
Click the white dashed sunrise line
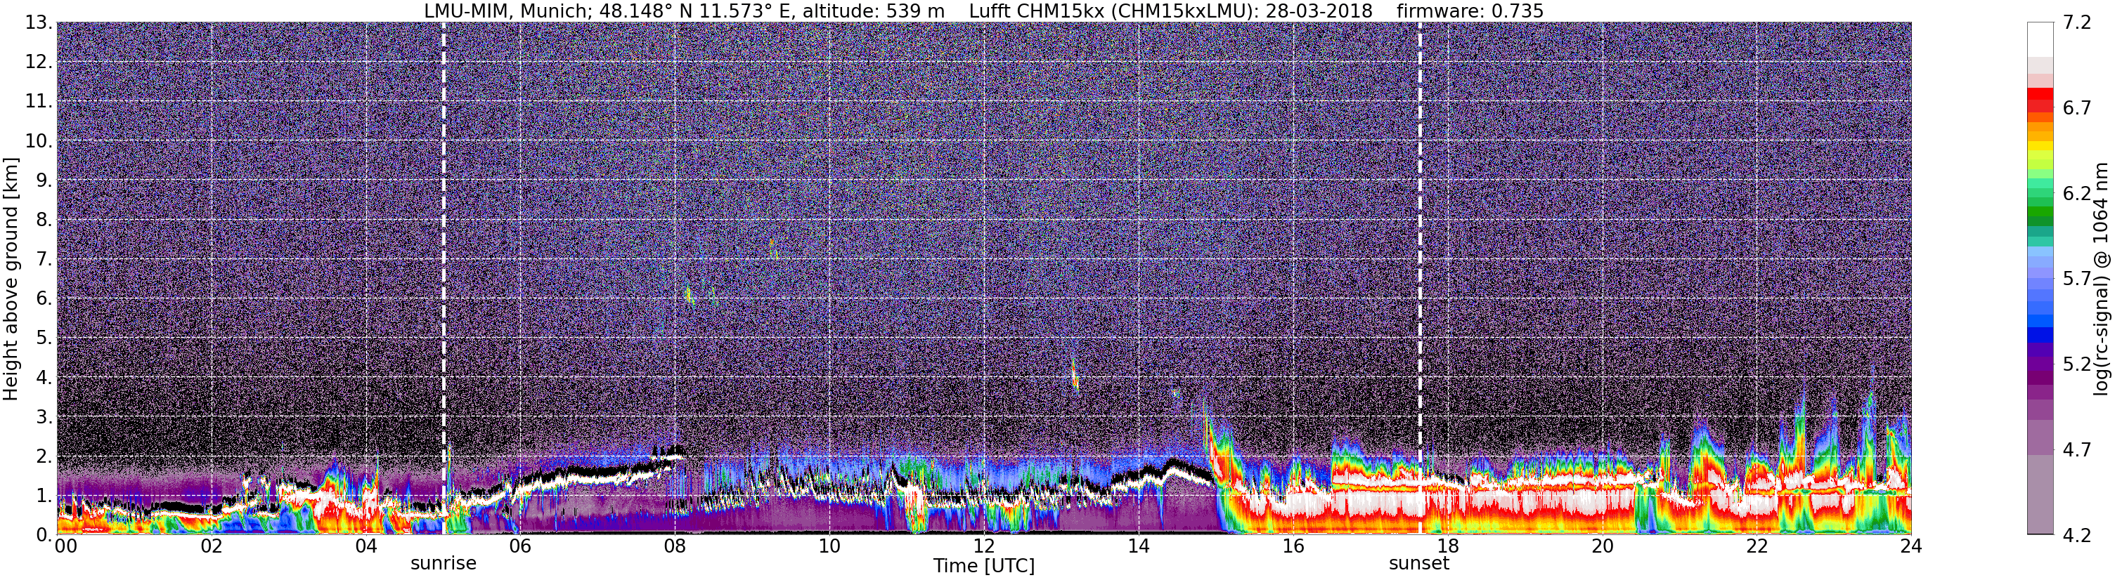point(444,278)
